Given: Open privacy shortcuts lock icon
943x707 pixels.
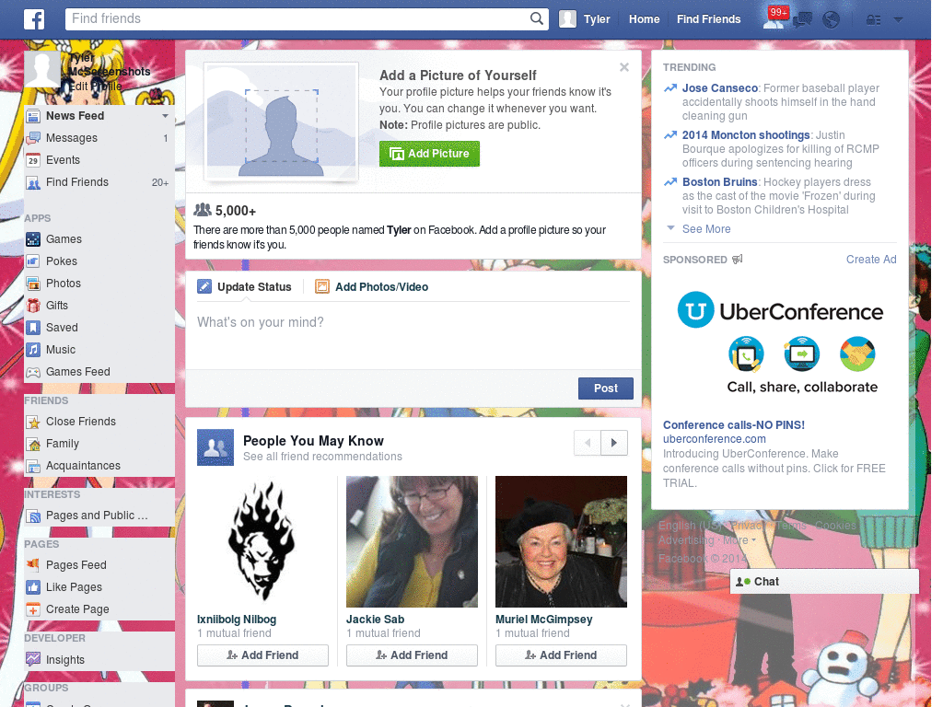Looking at the screenshot, I should pyautogui.click(x=873, y=20).
